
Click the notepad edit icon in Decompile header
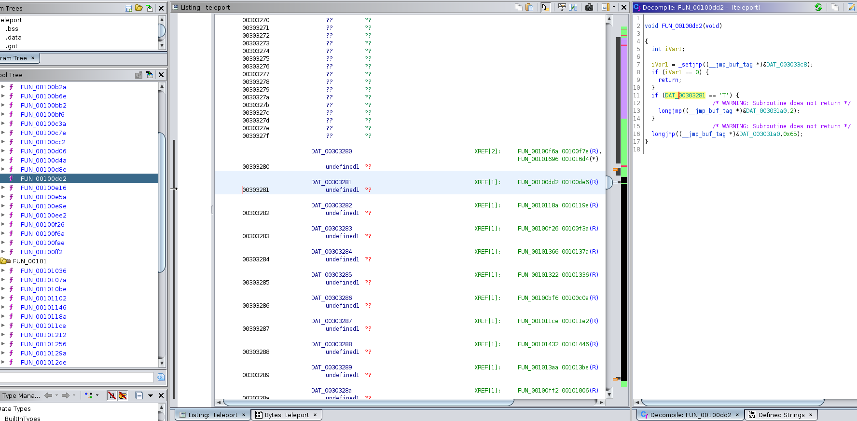(851, 7)
